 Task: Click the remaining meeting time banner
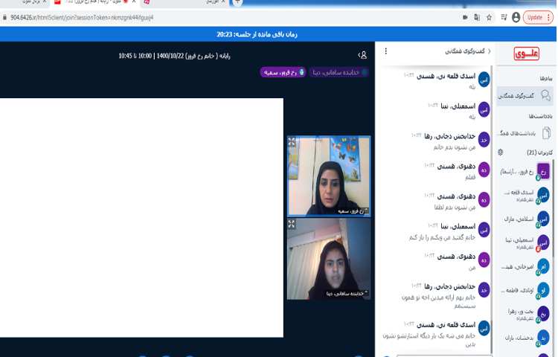pyautogui.click(x=257, y=34)
